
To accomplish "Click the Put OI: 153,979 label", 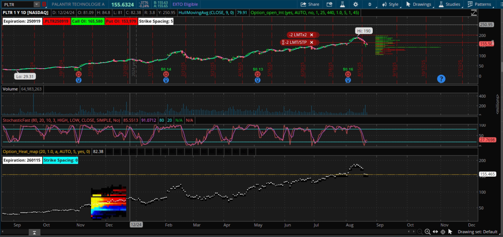I will [x=121, y=21].
